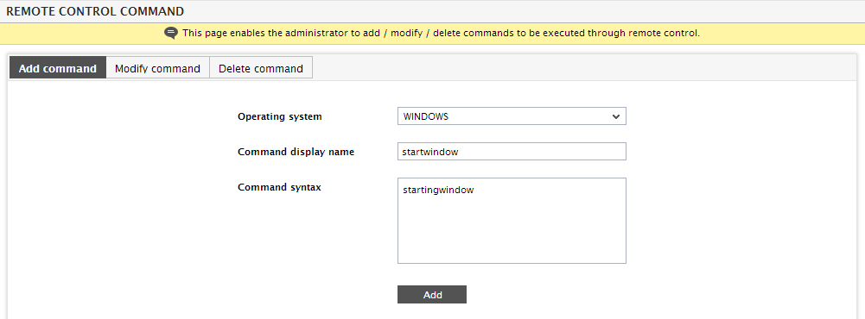The height and width of the screenshot is (319, 865).
Task: Click the WINDOWS value in the dropdown
Action: [x=425, y=116]
